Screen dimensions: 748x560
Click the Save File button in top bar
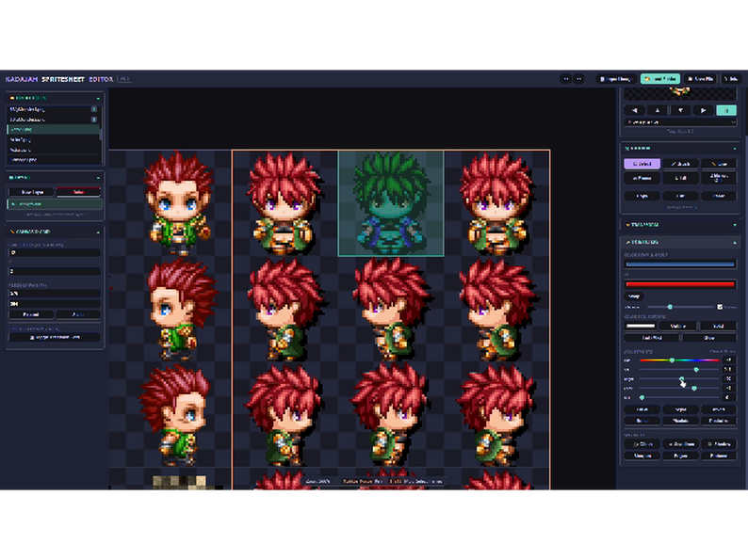click(700, 79)
